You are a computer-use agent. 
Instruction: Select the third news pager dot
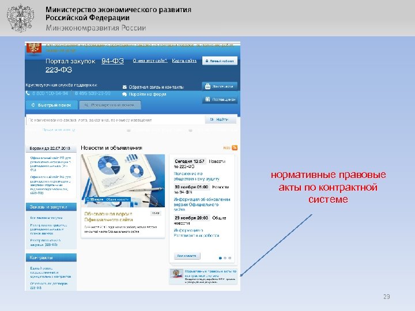[230, 258]
